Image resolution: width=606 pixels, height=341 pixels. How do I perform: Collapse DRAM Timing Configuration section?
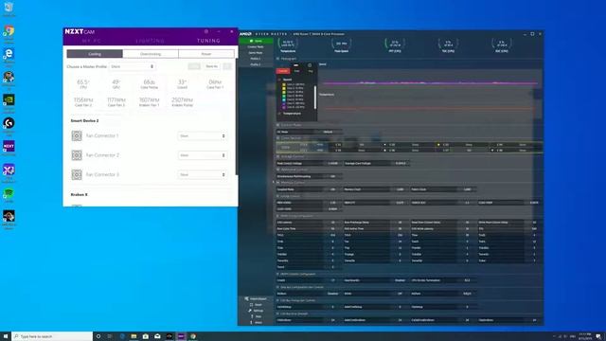277,216
